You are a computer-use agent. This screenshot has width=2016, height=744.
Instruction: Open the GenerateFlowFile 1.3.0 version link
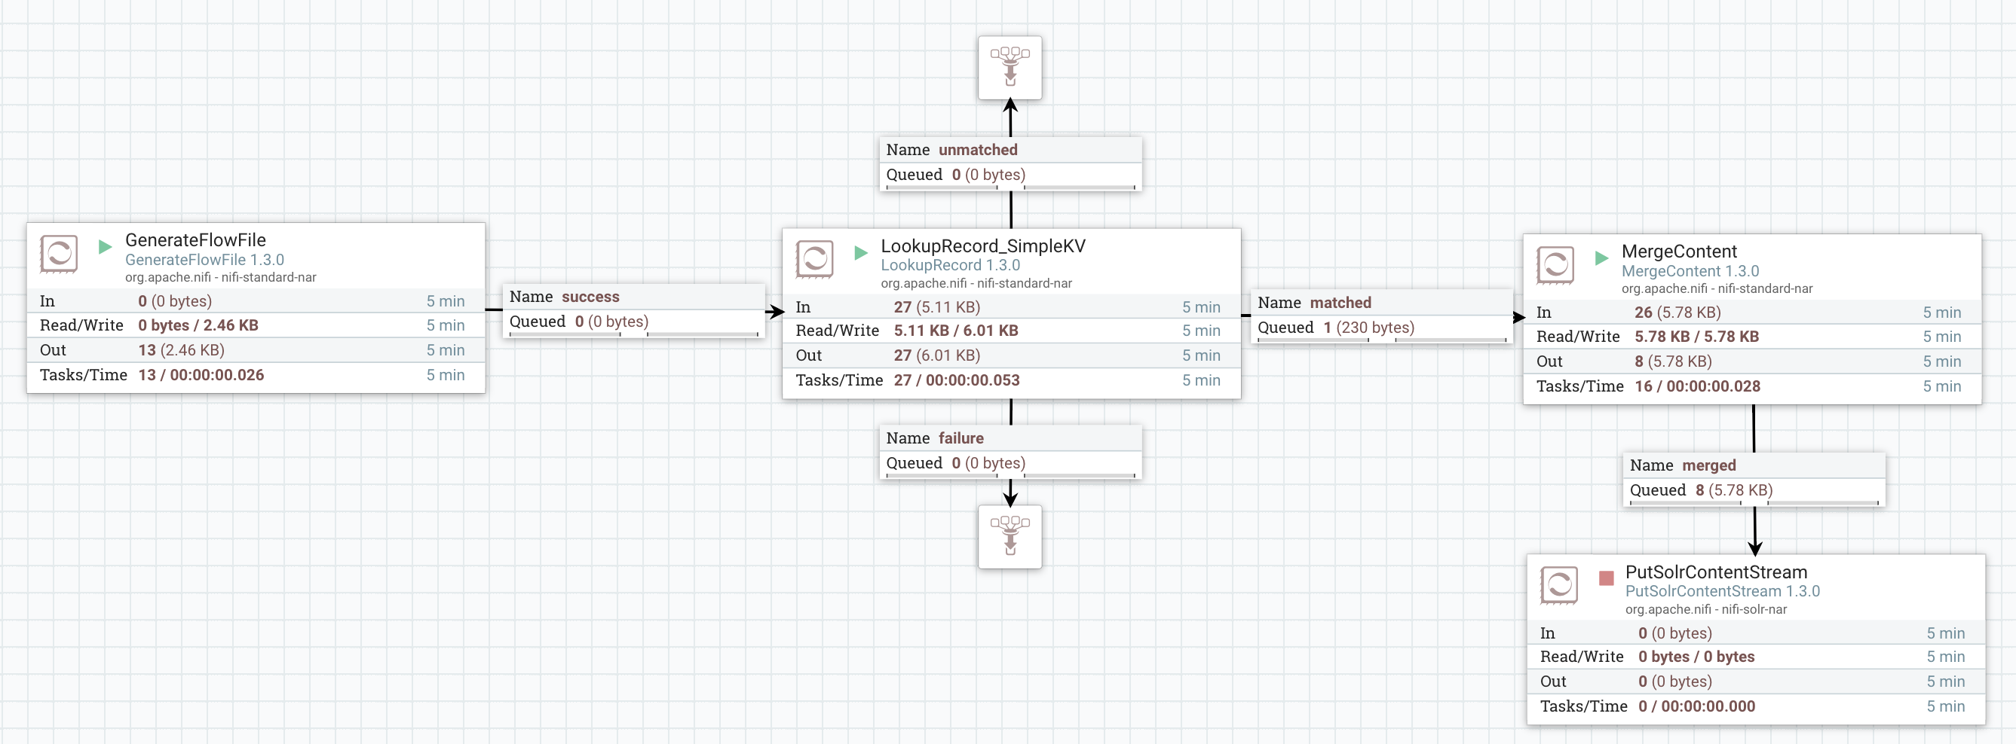(x=205, y=260)
